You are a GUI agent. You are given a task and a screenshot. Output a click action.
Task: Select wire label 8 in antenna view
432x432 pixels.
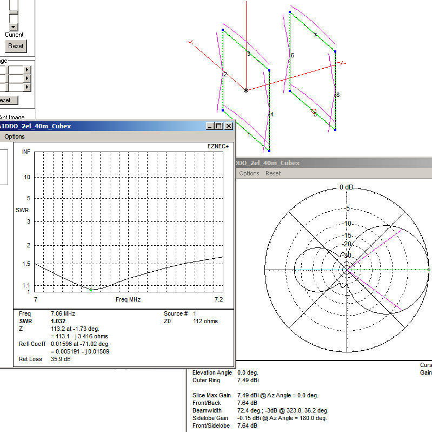point(338,95)
